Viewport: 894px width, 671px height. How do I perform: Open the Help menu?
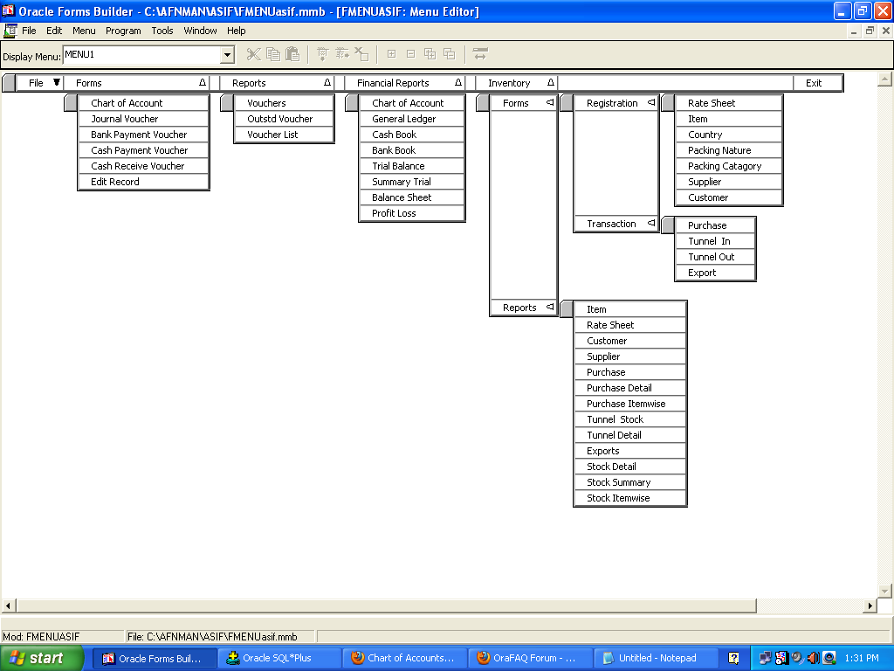(236, 31)
